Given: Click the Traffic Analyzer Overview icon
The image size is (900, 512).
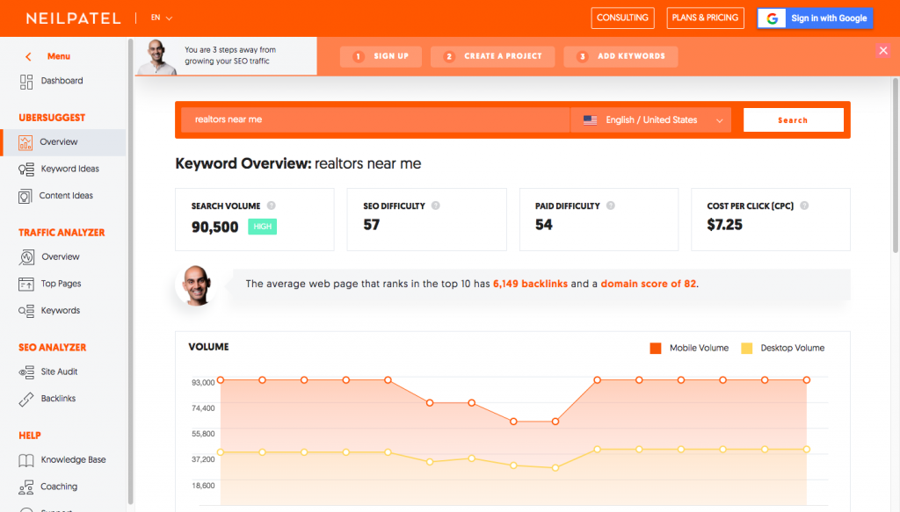Looking at the screenshot, I should (x=26, y=257).
